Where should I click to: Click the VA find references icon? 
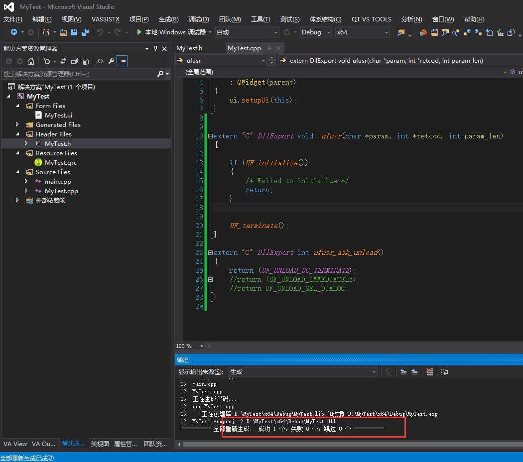[456, 32]
